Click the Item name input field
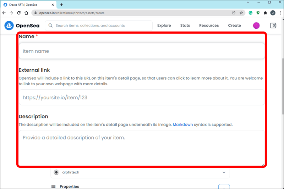 pos(141,51)
